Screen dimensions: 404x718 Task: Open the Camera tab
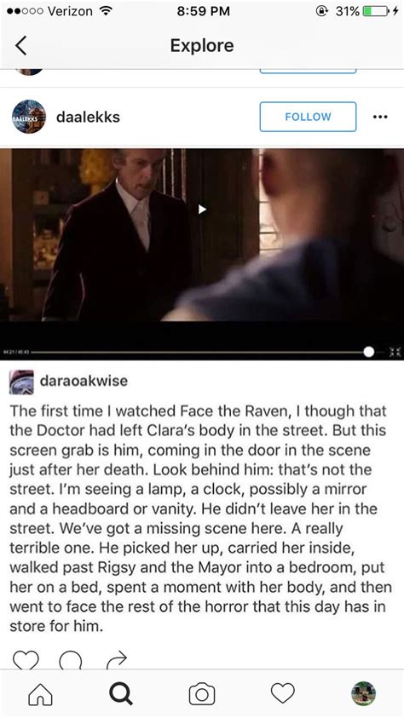[202, 694]
